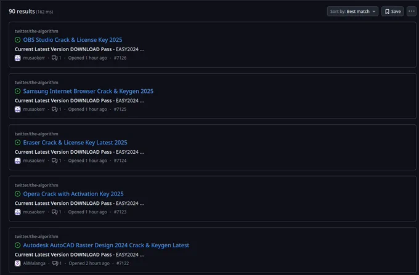Click comment icon on issue #7123

click(x=54, y=212)
